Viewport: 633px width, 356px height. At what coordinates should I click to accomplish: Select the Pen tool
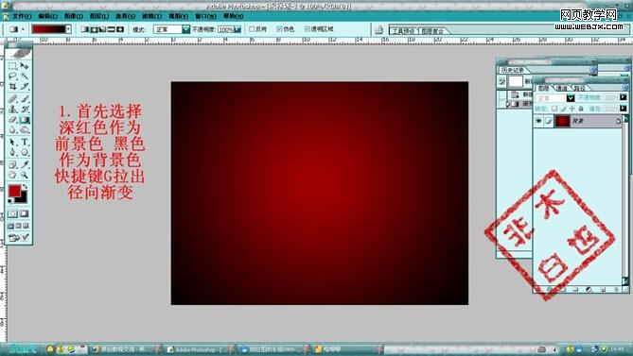pyautogui.click(x=12, y=153)
